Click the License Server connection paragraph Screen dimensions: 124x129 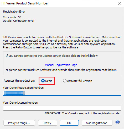tap(62, 42)
